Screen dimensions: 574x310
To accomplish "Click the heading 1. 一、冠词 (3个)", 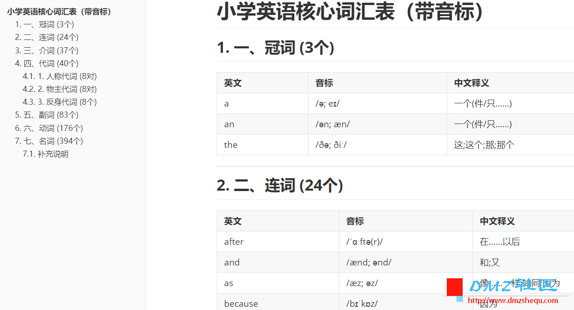I will [x=275, y=48].
